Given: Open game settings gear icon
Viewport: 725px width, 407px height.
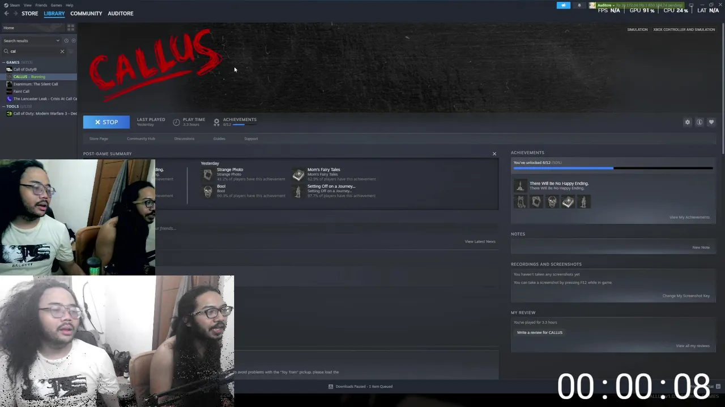Looking at the screenshot, I should pyautogui.click(x=688, y=122).
